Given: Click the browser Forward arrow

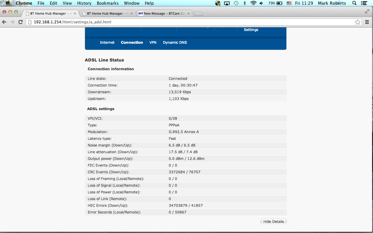Looking at the screenshot, I should click(x=12, y=22).
